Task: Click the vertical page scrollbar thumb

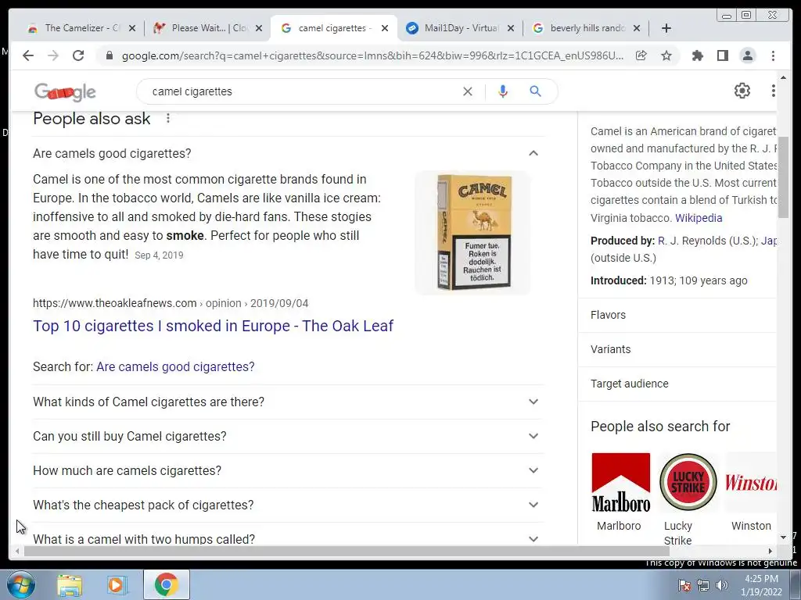Action: [783, 177]
